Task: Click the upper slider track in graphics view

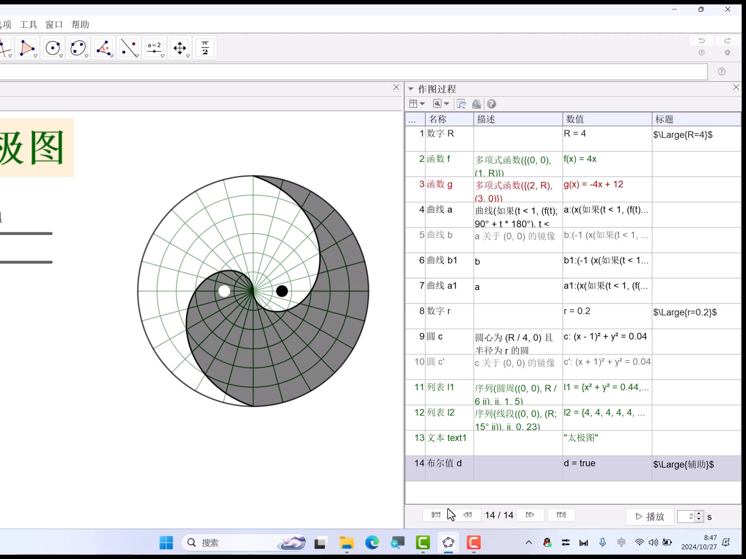Action: pos(26,233)
